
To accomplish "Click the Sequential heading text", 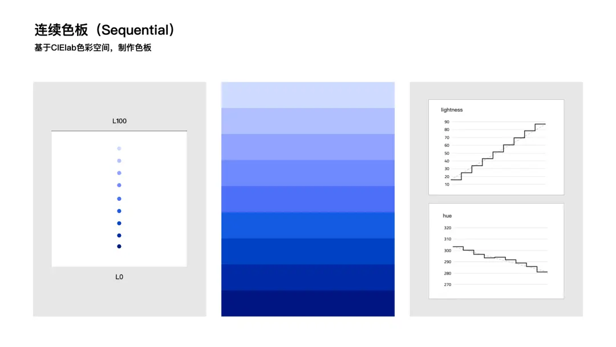I will click(x=136, y=30).
